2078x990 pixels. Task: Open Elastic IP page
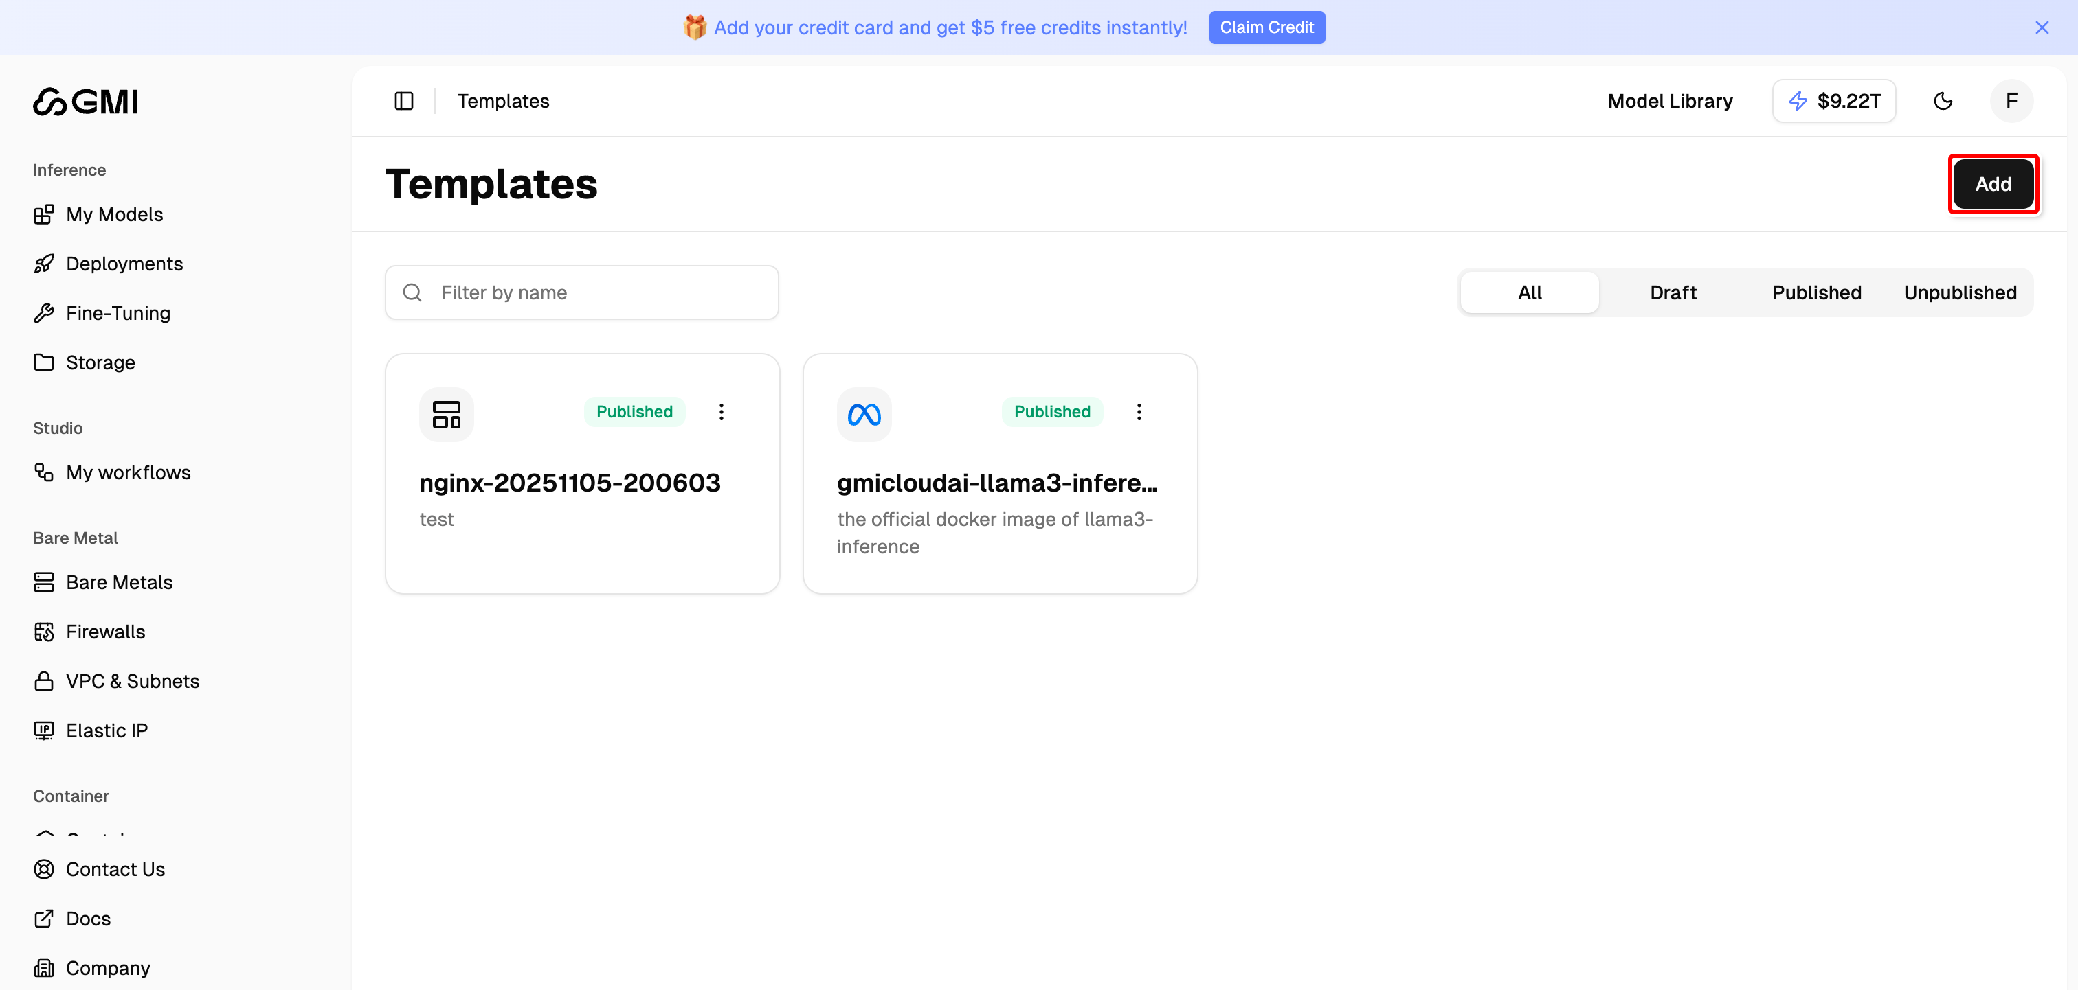[107, 730]
